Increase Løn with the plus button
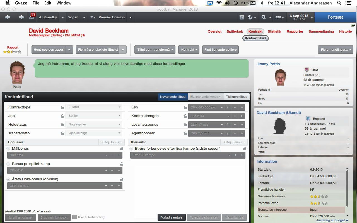Viewport: 357px width, 223px height. point(242,107)
